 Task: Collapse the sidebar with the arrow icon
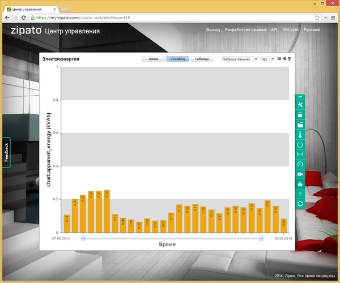point(300,97)
